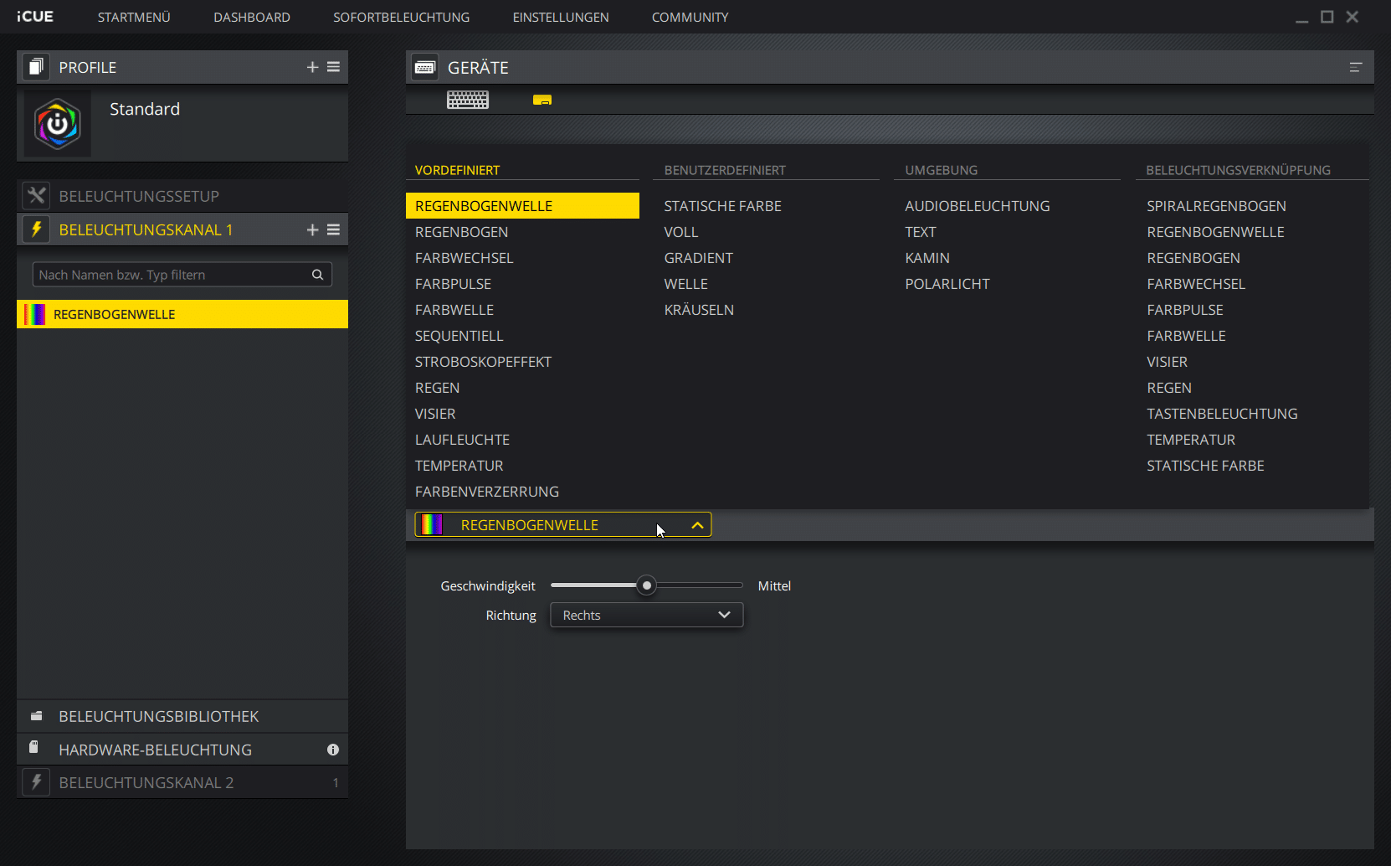Add a new effect to Beleuchtungskanal 1
Image resolution: width=1391 pixels, height=866 pixels.
coord(312,229)
